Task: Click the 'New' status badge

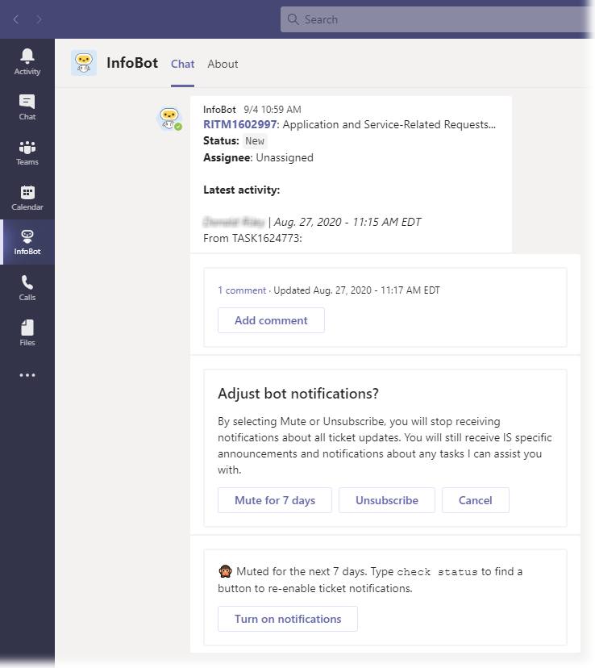Action: click(255, 141)
